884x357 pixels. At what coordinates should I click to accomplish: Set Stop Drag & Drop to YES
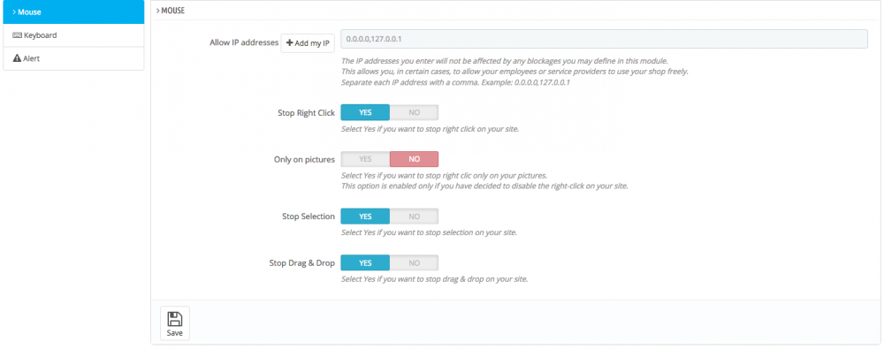point(365,262)
